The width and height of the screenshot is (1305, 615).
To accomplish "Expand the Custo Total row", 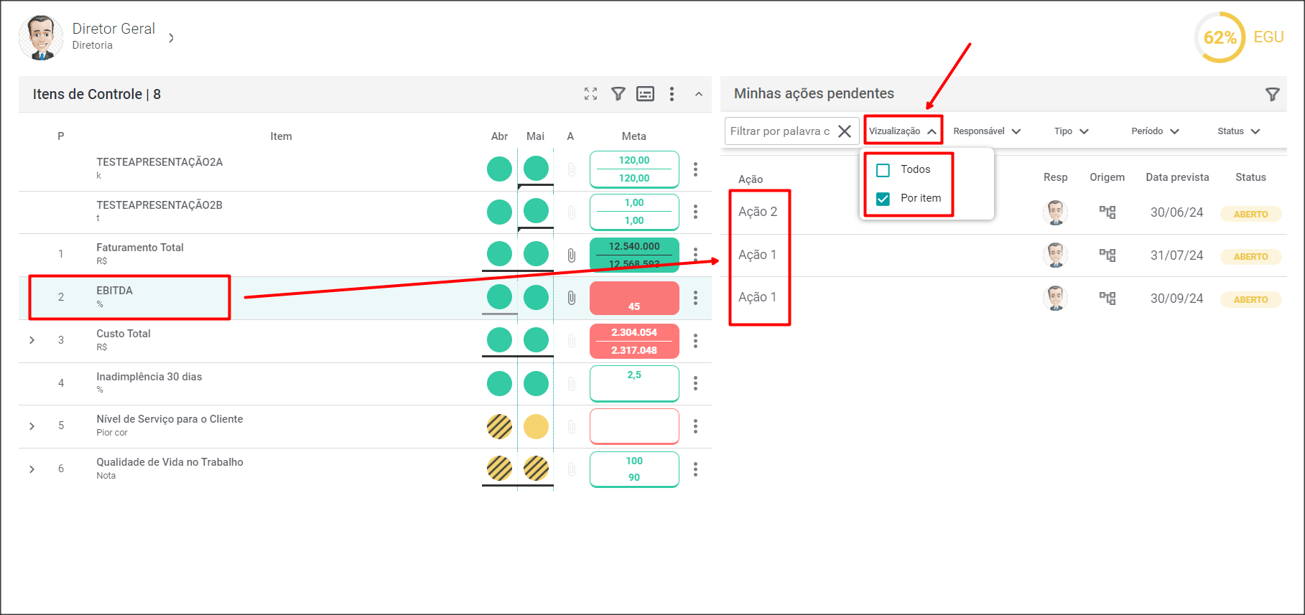I will [x=32, y=340].
